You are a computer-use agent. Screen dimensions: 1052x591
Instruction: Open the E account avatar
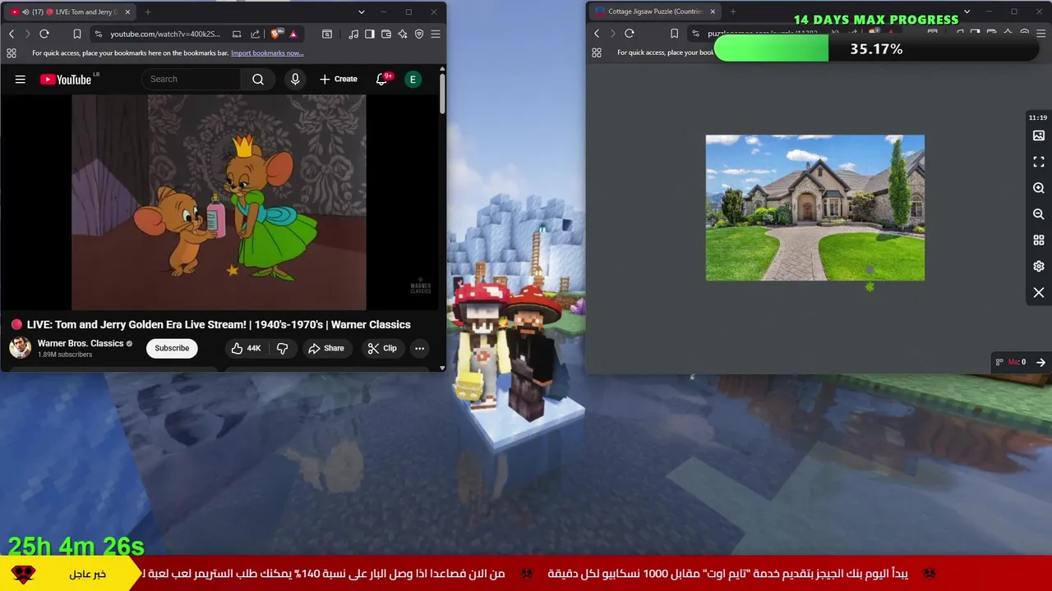[413, 79]
